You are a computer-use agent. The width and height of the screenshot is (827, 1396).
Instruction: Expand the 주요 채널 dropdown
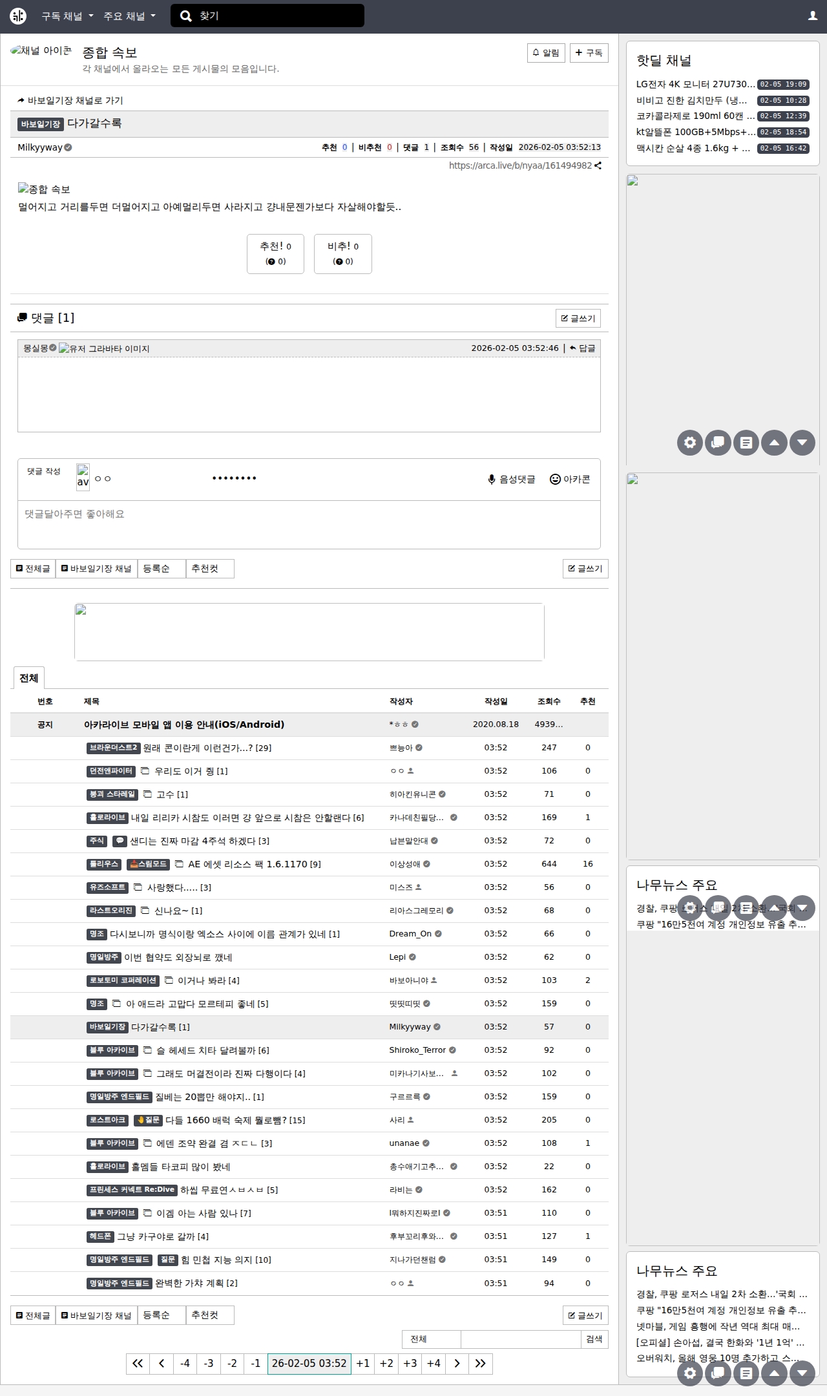click(x=129, y=16)
